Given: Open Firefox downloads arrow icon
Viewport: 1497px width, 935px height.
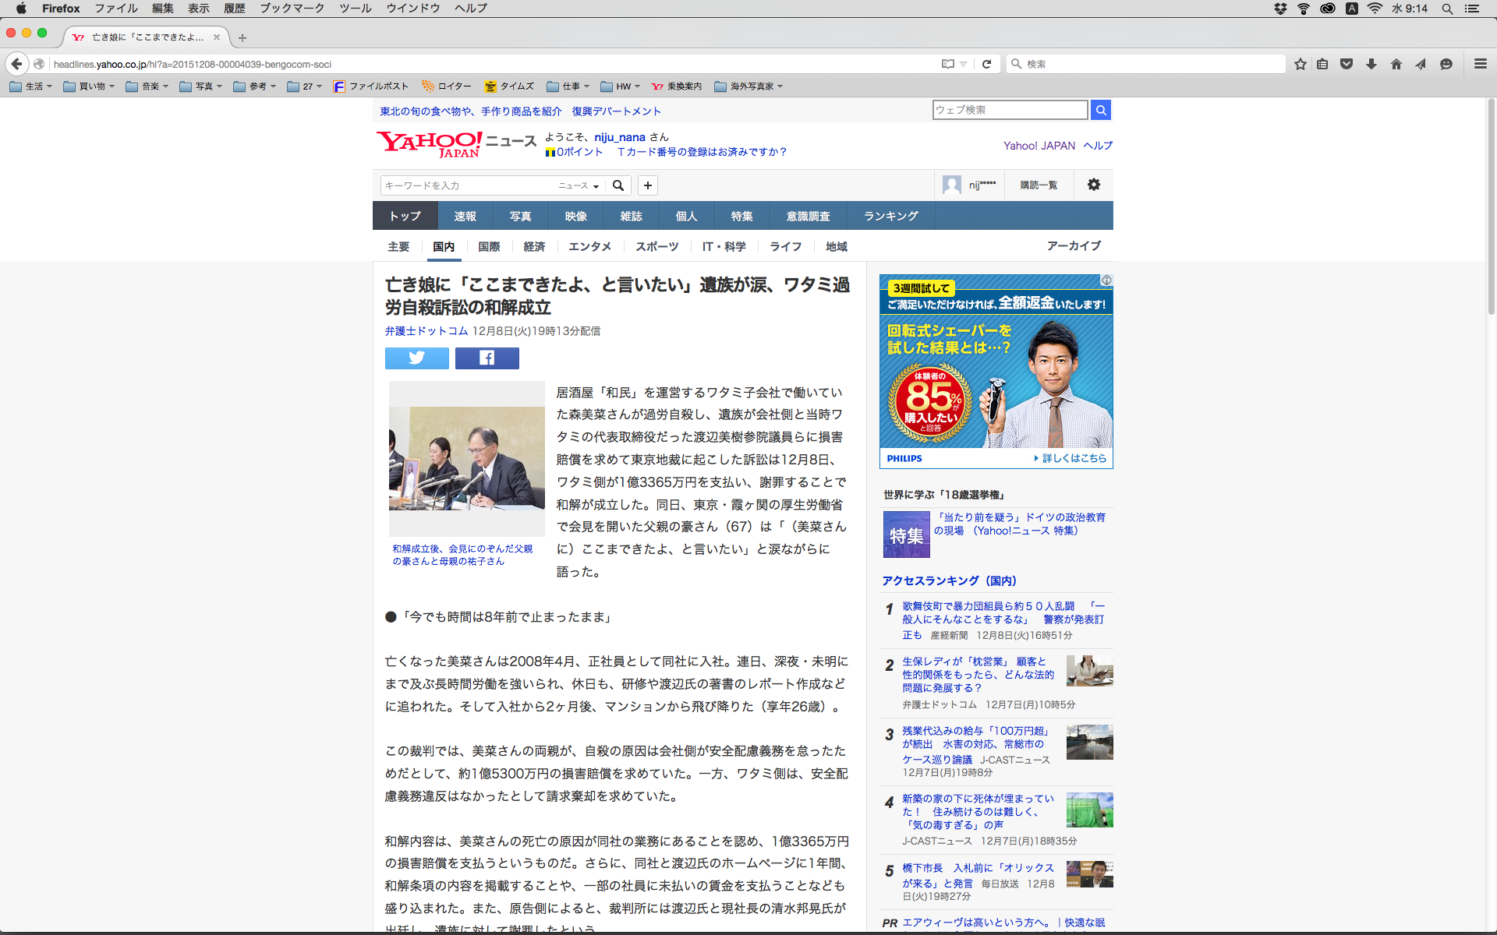Looking at the screenshot, I should (x=1371, y=64).
